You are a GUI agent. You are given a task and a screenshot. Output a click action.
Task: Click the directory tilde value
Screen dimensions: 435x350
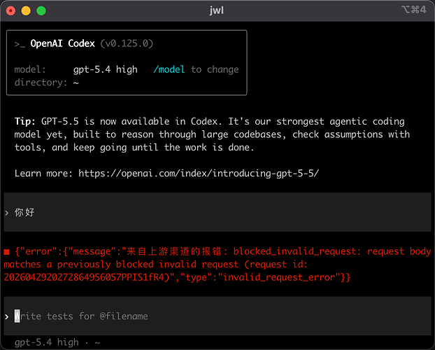76,83
